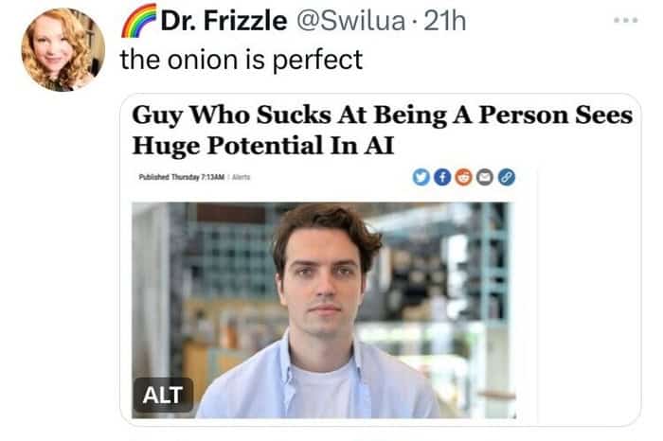Screen dimensions: 663x441
Task: Click the word "Potential" in the headline
Action: [264, 146]
